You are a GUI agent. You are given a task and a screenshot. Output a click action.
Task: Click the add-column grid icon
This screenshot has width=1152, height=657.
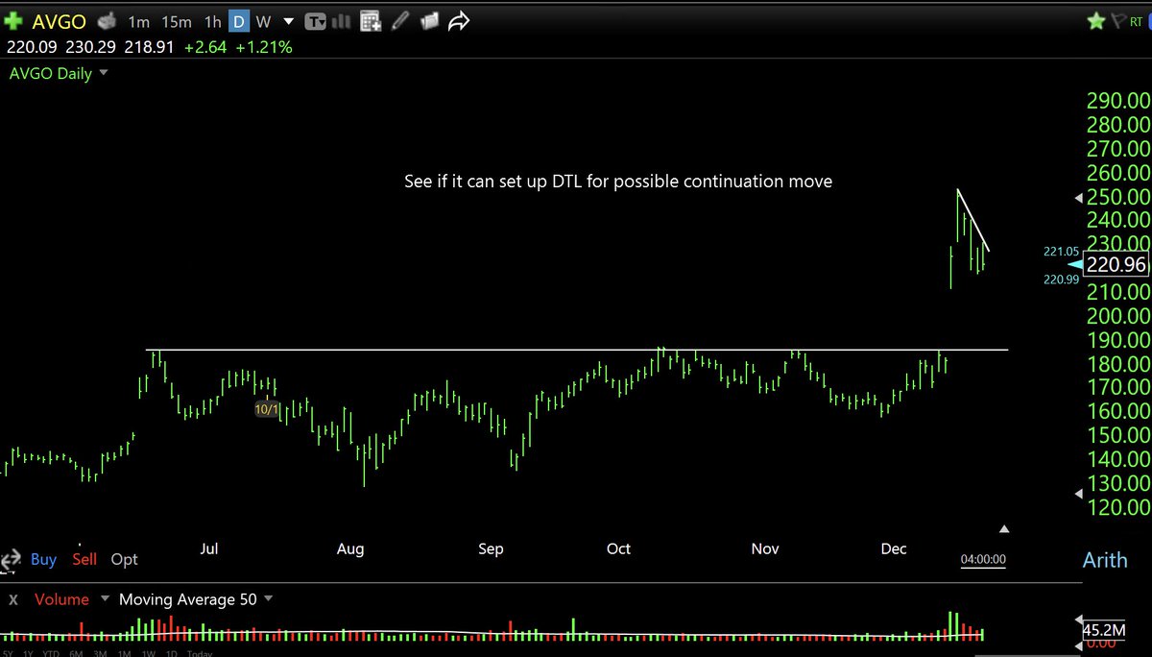pyautogui.click(x=371, y=21)
